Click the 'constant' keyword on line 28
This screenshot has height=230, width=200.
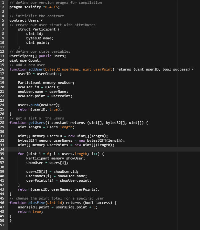[x=60, y=123]
